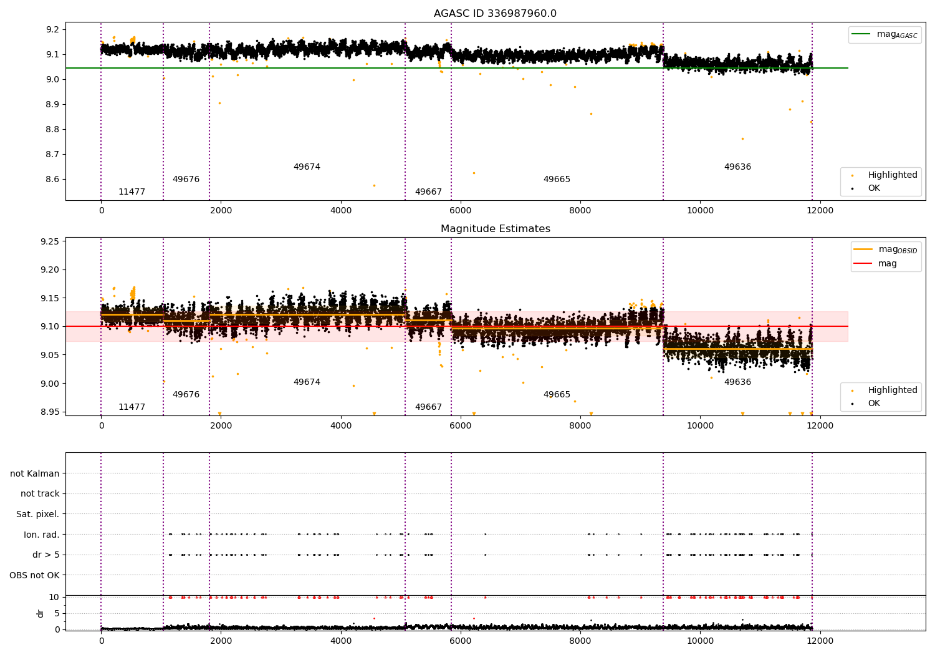Screen dimensions: 935x655
Task: Select "Highlighted" legend entry in Magnitude Estimates plot
Action: pos(893,391)
